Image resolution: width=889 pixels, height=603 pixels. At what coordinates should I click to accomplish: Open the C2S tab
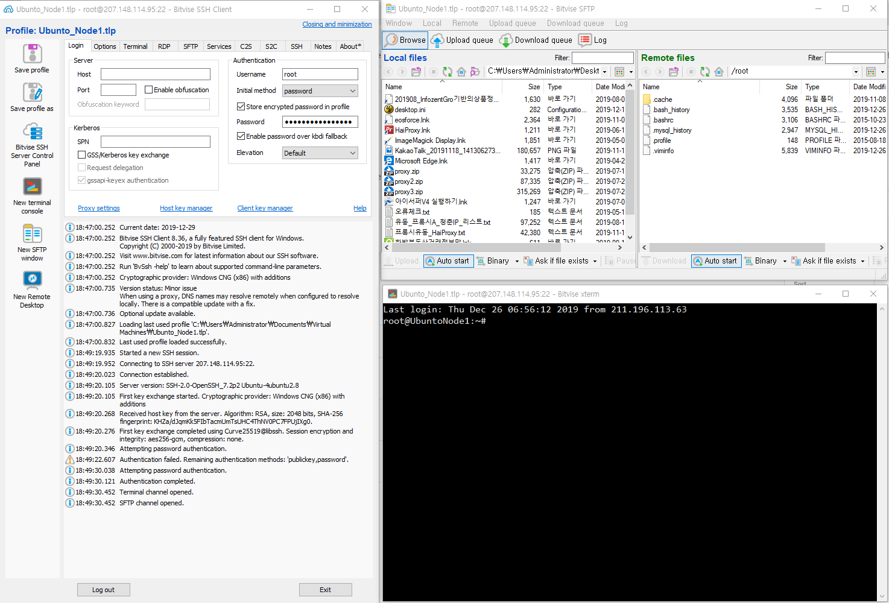[246, 46]
